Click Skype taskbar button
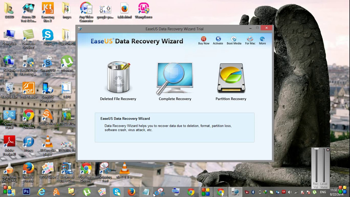The height and width of the screenshot is (197, 350). pos(117,192)
